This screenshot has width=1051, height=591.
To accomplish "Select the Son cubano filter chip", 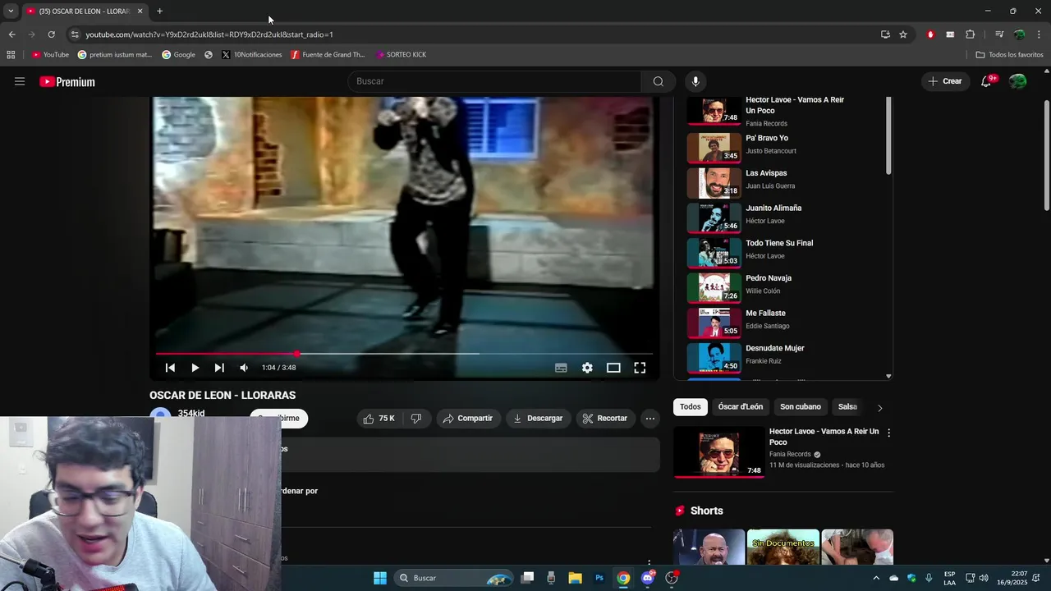I will click(x=801, y=407).
